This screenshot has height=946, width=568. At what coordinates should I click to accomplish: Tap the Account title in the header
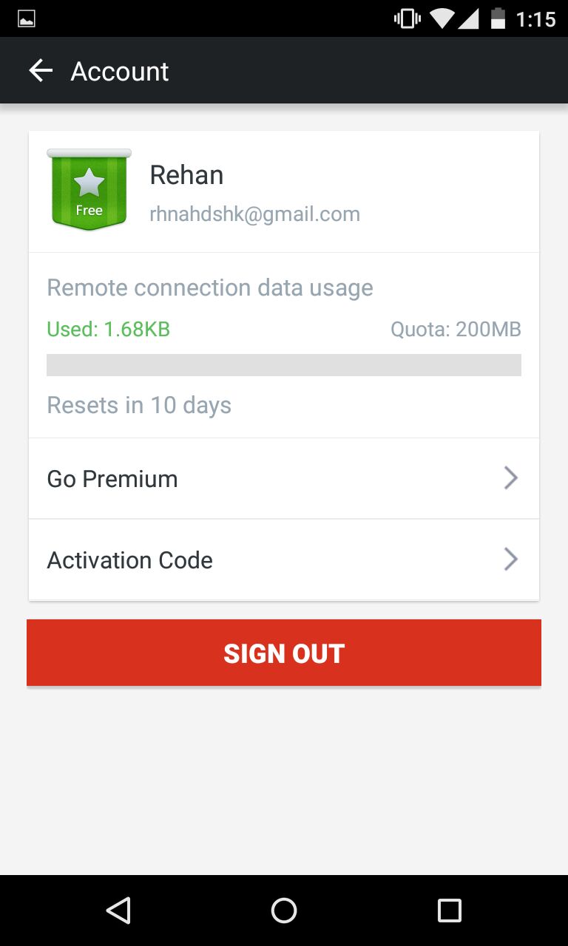point(120,72)
